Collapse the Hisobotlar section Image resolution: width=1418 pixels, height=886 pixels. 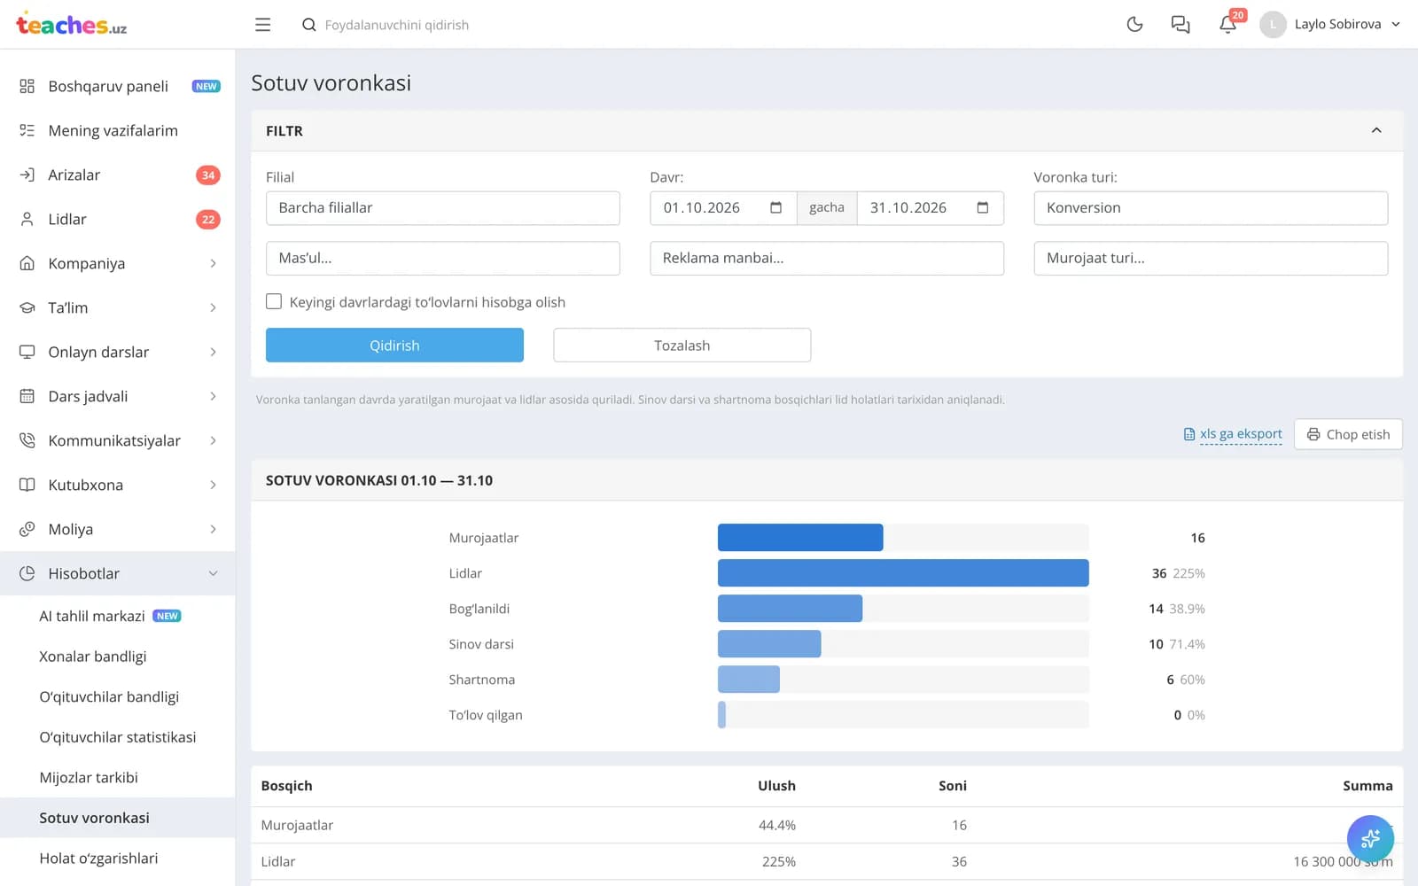(118, 573)
